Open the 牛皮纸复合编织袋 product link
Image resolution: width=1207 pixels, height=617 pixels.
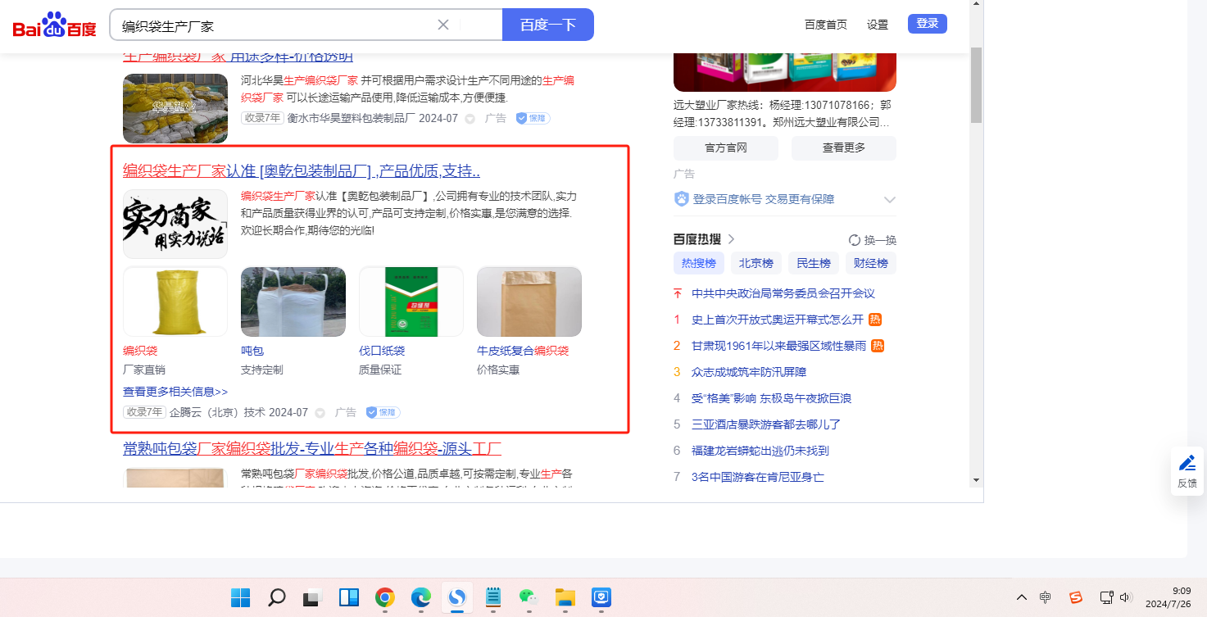523,351
